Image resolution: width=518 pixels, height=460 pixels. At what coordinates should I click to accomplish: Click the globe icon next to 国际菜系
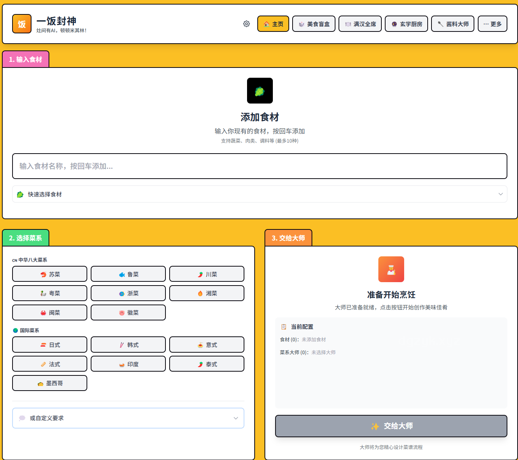pyautogui.click(x=16, y=330)
